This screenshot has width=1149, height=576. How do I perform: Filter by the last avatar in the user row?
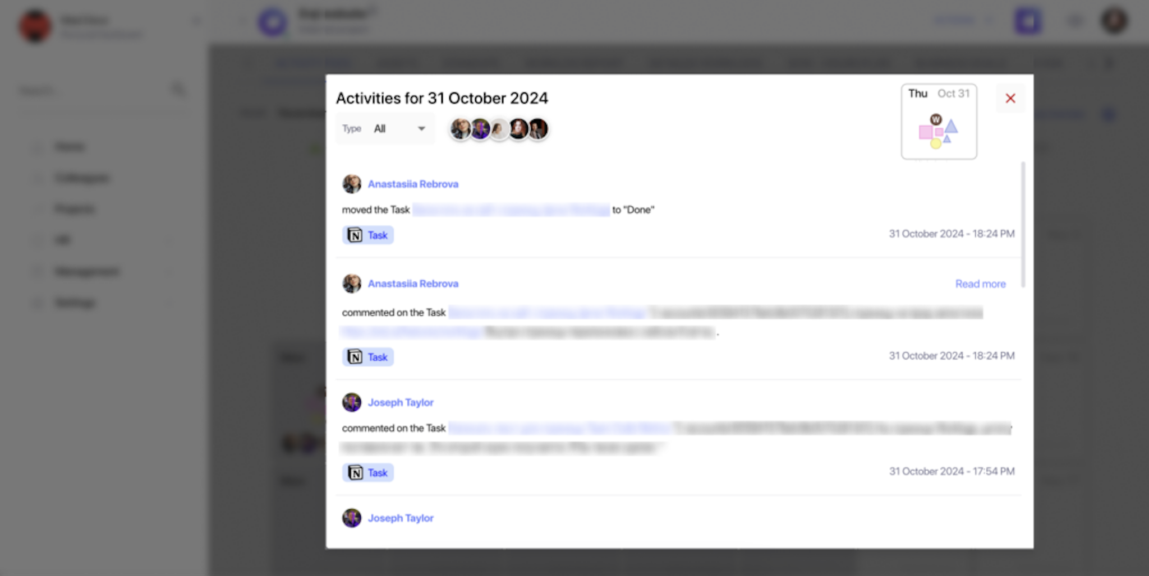point(538,129)
